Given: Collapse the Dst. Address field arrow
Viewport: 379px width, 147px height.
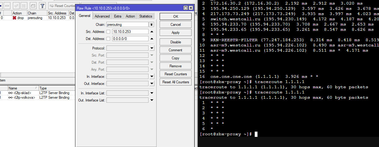Looking at the screenshot, I should [151, 39].
